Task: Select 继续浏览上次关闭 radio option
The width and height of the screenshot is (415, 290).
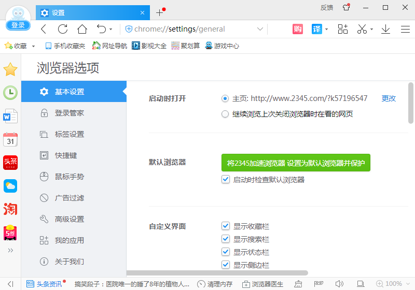Action: pyautogui.click(x=225, y=114)
